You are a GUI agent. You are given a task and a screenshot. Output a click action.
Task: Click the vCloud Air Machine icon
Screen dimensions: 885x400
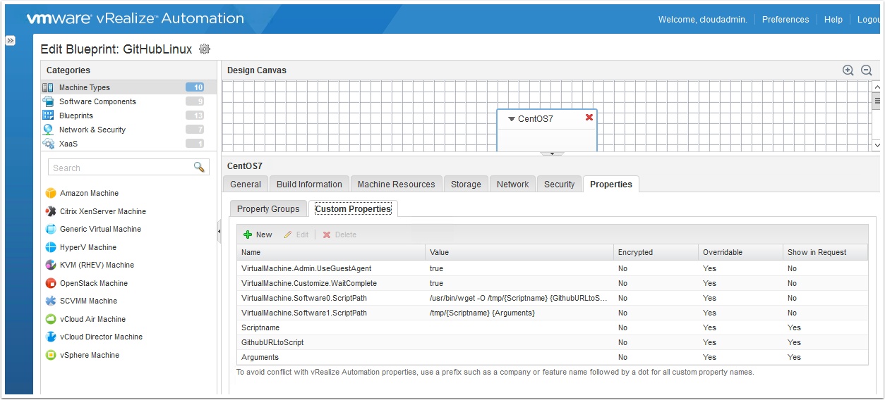pos(51,319)
